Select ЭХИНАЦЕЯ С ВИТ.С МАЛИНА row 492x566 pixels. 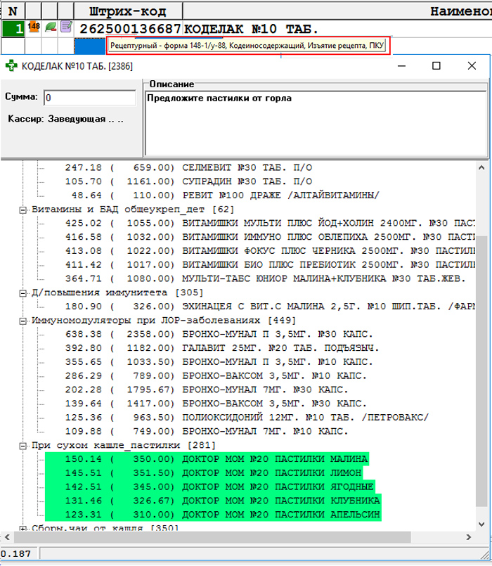(x=270, y=307)
